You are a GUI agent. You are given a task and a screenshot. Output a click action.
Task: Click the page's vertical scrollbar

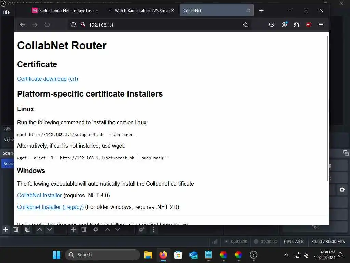(328, 109)
